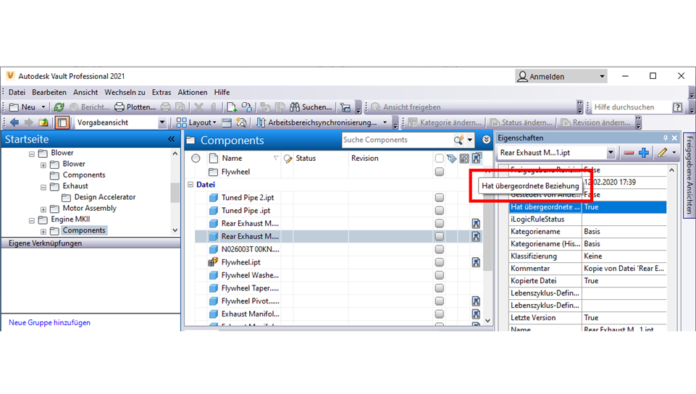
Task: Toggle the preview pane layout icon
Action: [62, 122]
